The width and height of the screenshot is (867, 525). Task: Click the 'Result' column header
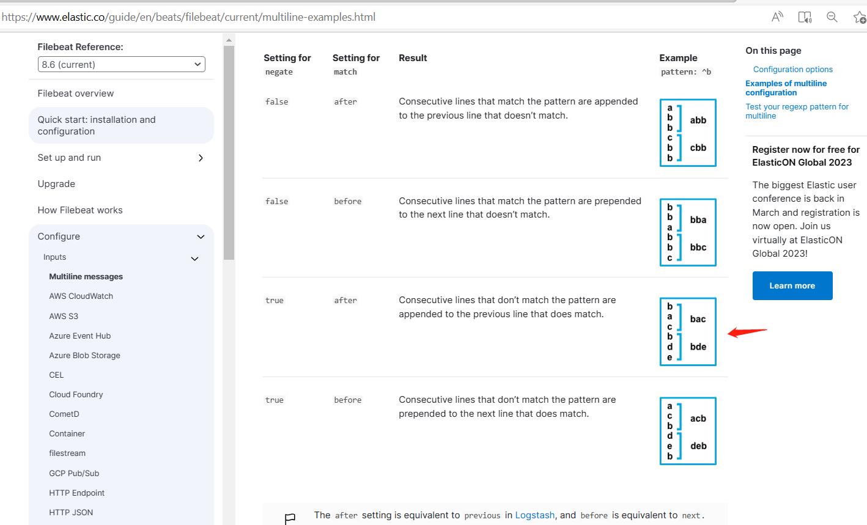[x=413, y=57]
